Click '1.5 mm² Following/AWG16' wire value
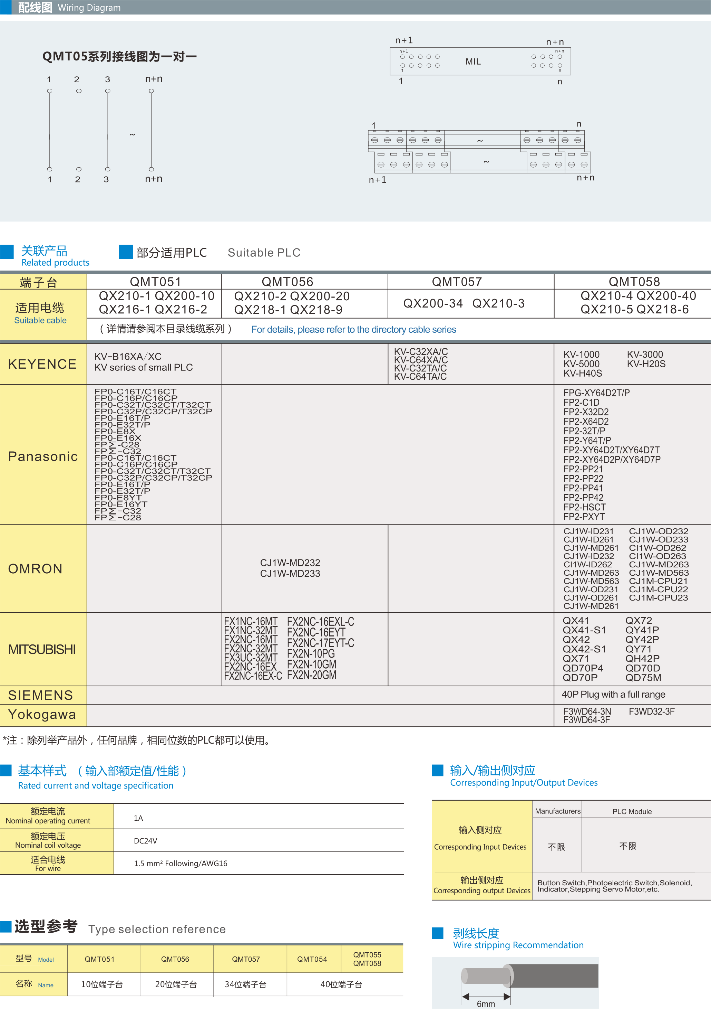The image size is (711, 1009). point(181,864)
